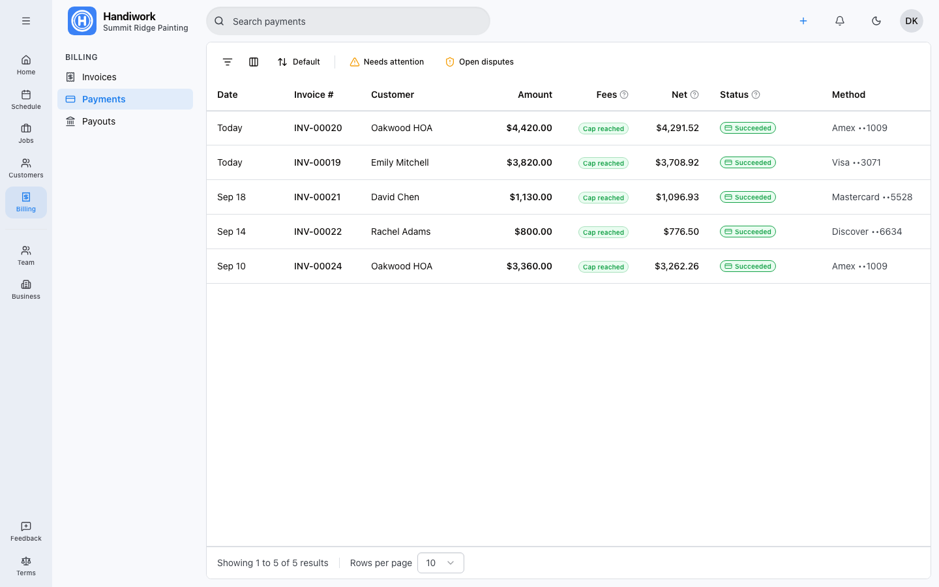Click customer Emily Mitchell
Screen dimensions: 939x587
(400, 162)
